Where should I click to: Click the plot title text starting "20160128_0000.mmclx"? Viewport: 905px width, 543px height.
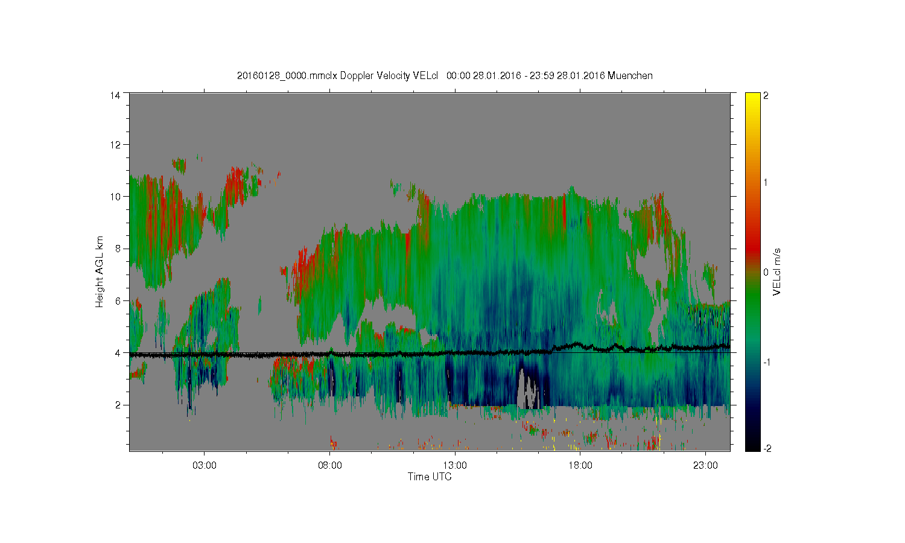(x=445, y=75)
